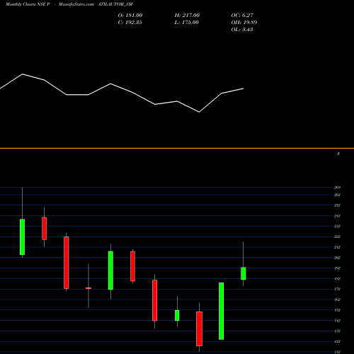This screenshot has width=354, height=354.
Task: Click the 172 price axis label
Action: pyautogui.click(x=337, y=289)
